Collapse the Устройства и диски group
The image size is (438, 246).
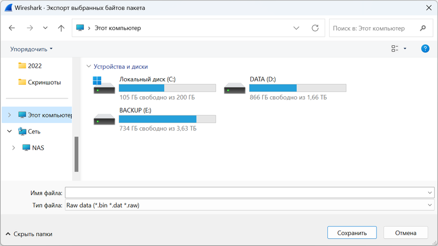(89, 66)
